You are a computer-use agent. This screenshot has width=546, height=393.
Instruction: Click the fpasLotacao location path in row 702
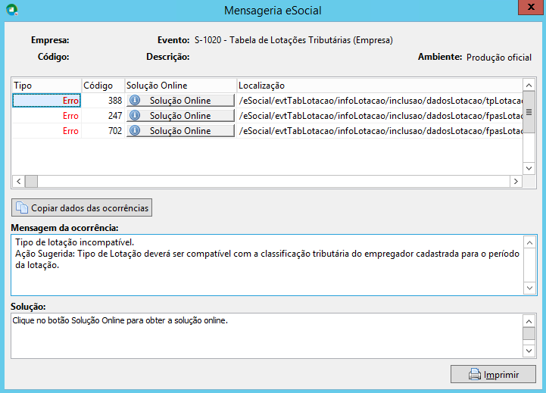(x=380, y=131)
